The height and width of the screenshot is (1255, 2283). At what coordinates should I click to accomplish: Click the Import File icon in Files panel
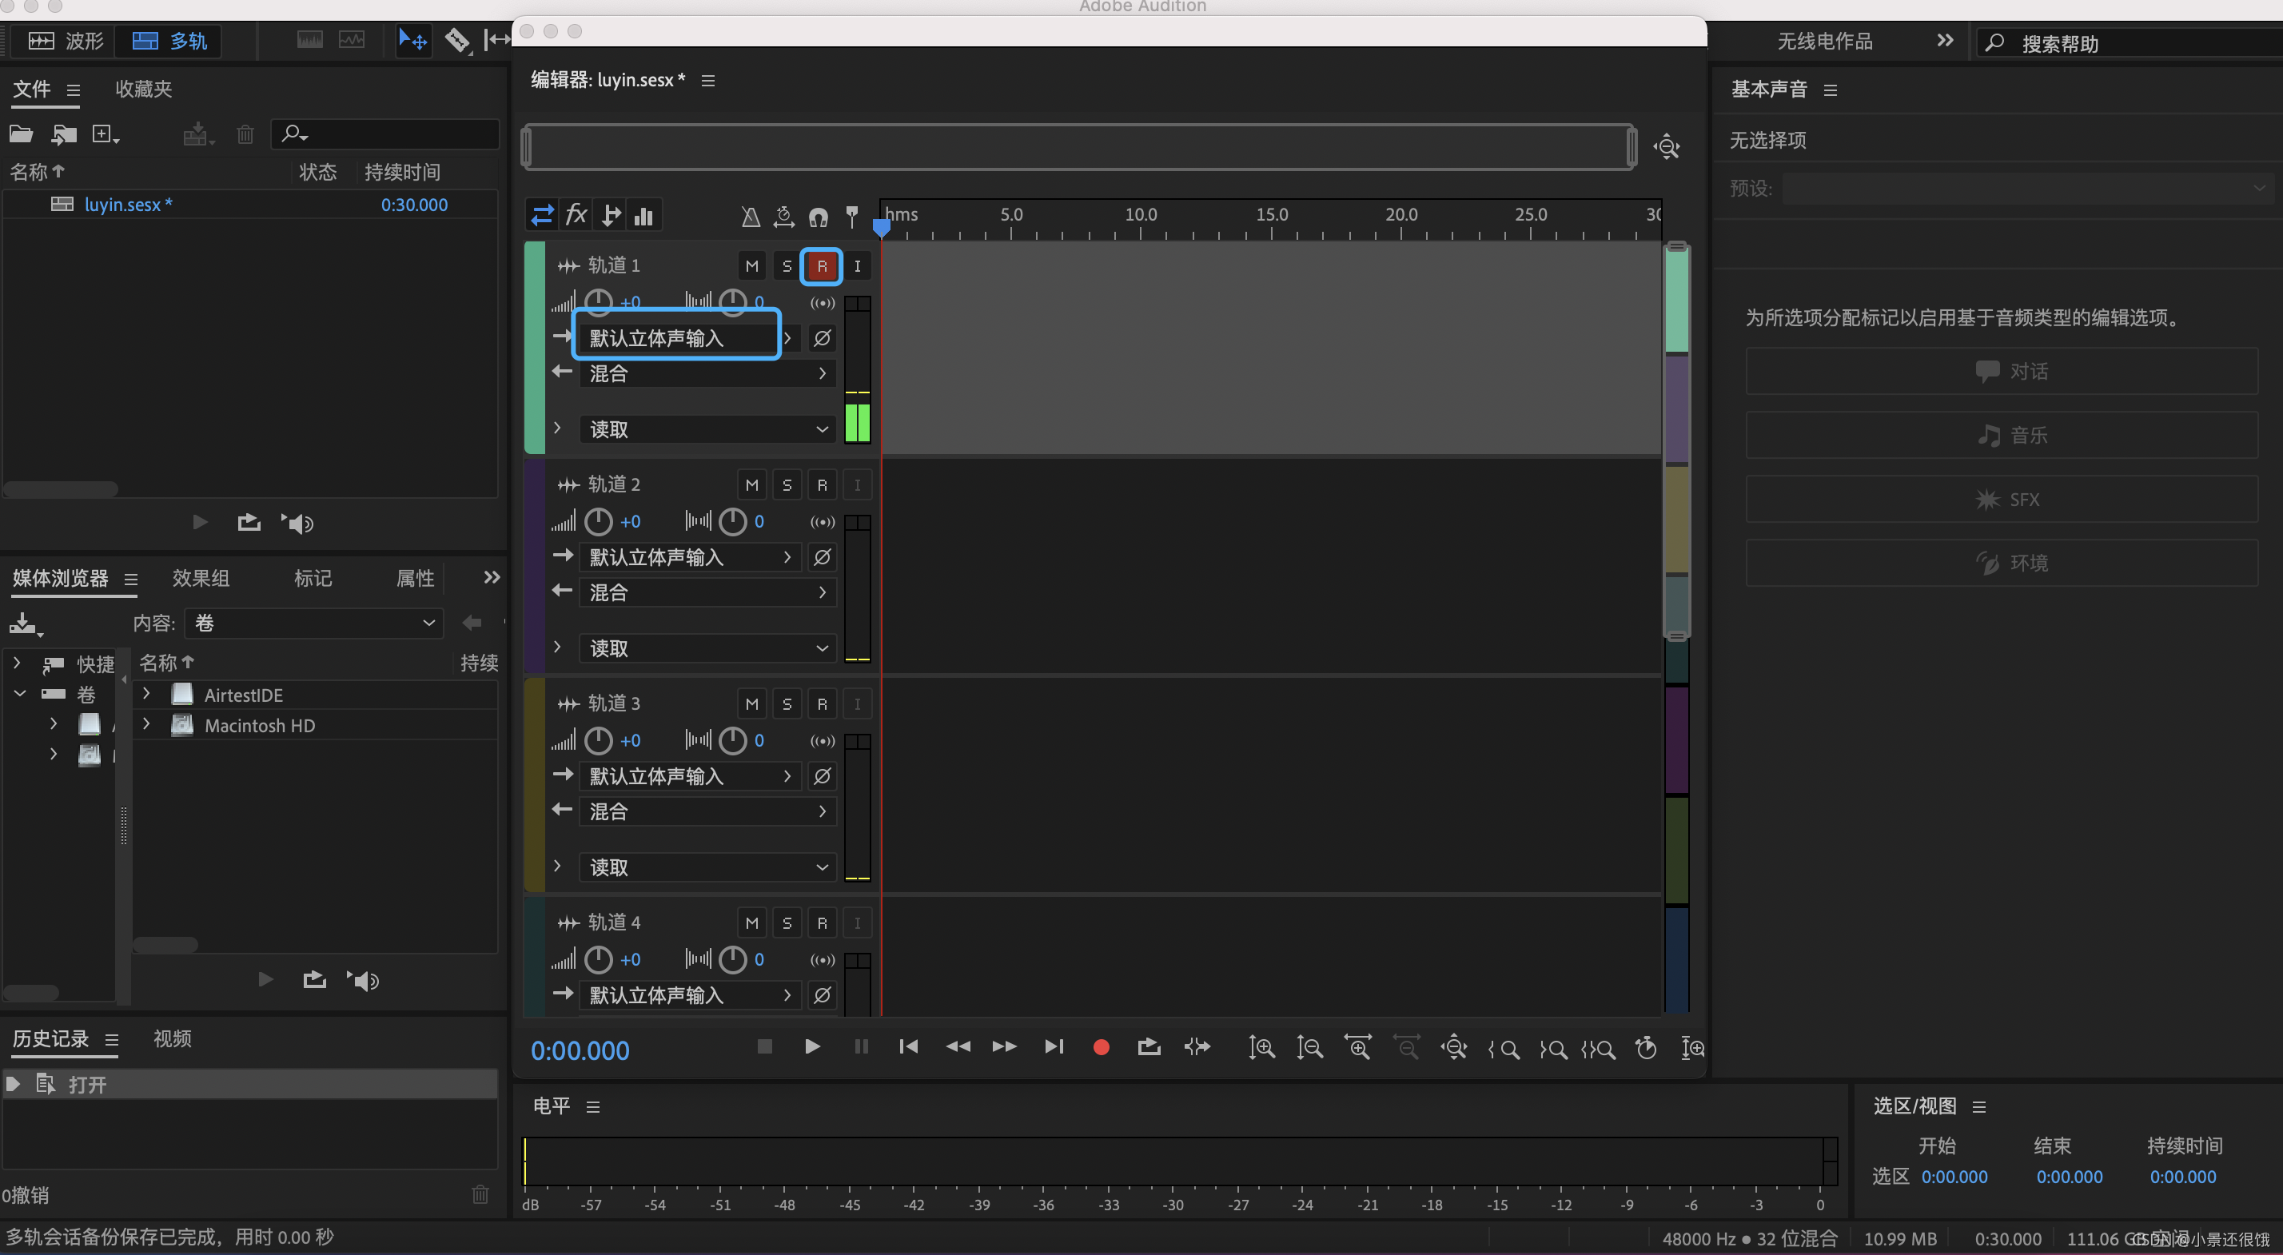coord(64,135)
